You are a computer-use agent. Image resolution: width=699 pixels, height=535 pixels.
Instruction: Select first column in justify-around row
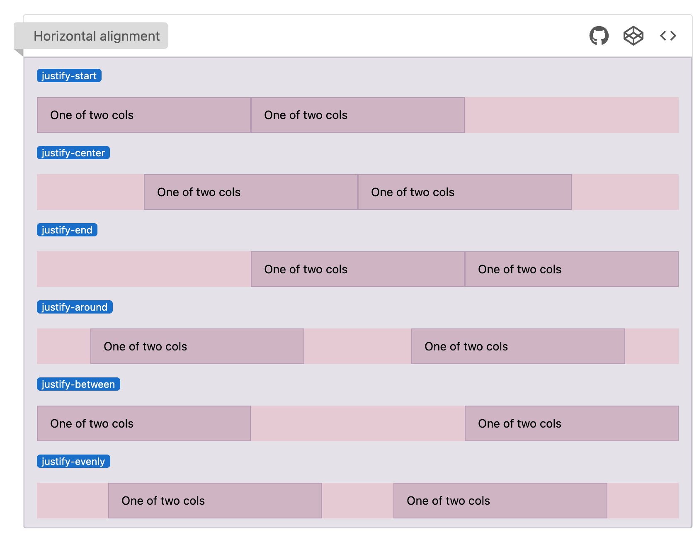(x=197, y=346)
